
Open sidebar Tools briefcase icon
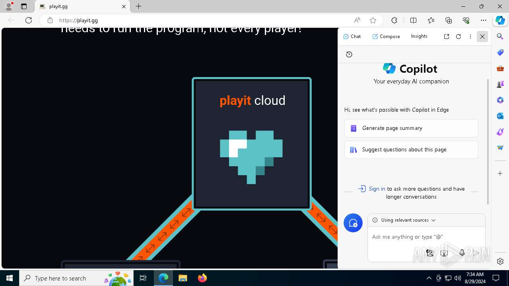click(500, 68)
